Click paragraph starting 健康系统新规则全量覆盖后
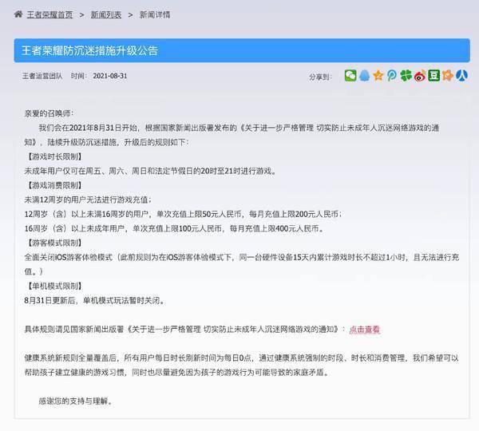Image resolution: width=479 pixels, height=431 pixels. click(x=242, y=366)
